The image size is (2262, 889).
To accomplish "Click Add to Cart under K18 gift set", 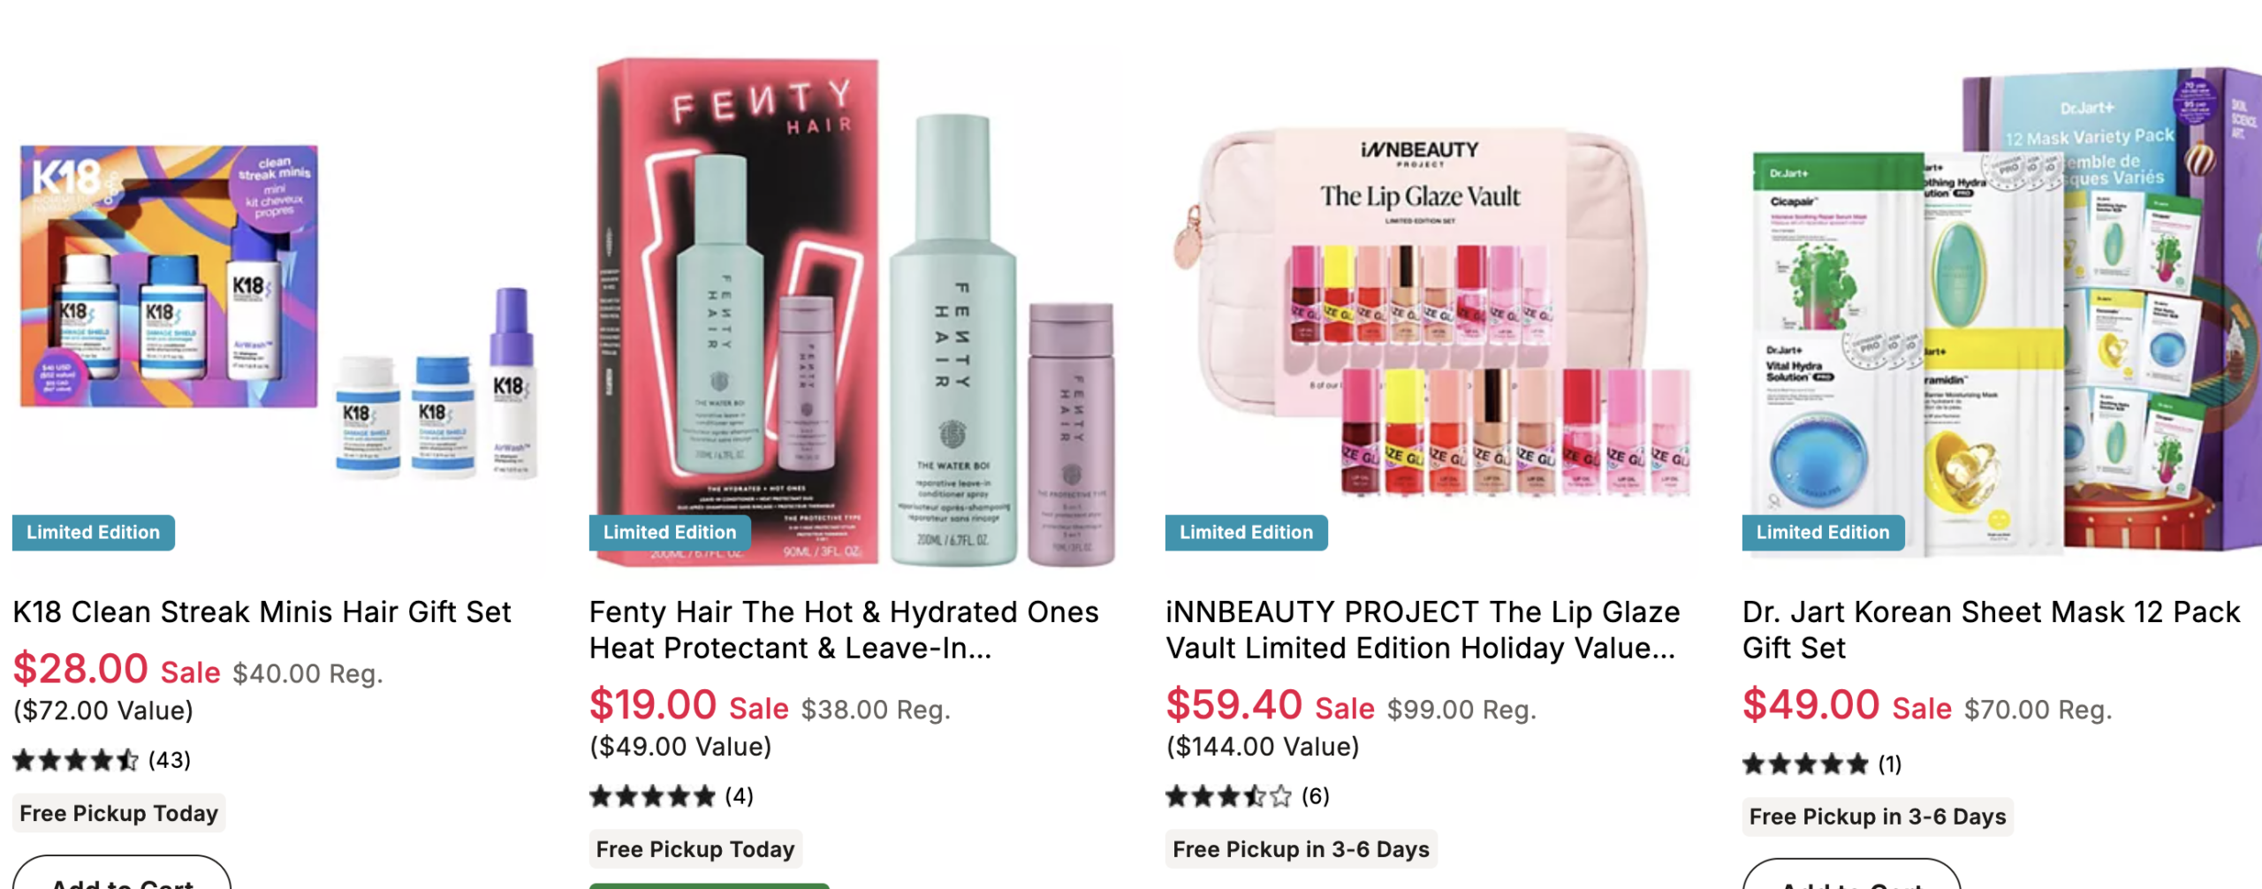I will 122,875.
